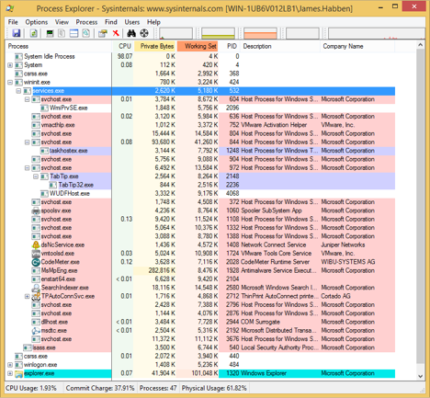Expand the winlogon.exe node
This screenshot has height=398, width=430.
[x=10, y=365]
